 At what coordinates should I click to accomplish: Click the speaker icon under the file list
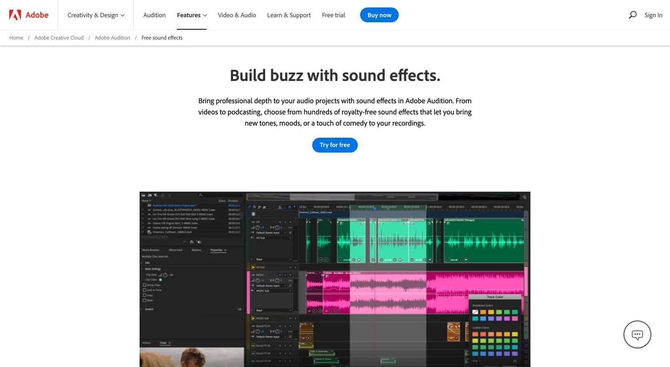point(199,242)
